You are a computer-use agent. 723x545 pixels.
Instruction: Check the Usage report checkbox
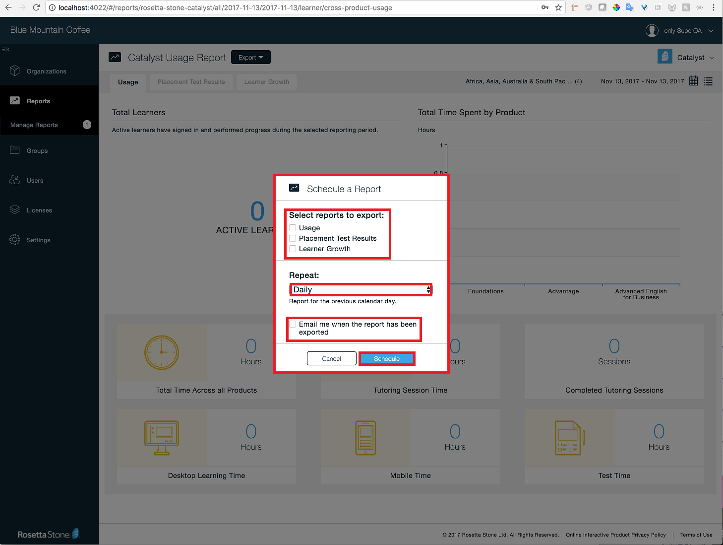293,228
